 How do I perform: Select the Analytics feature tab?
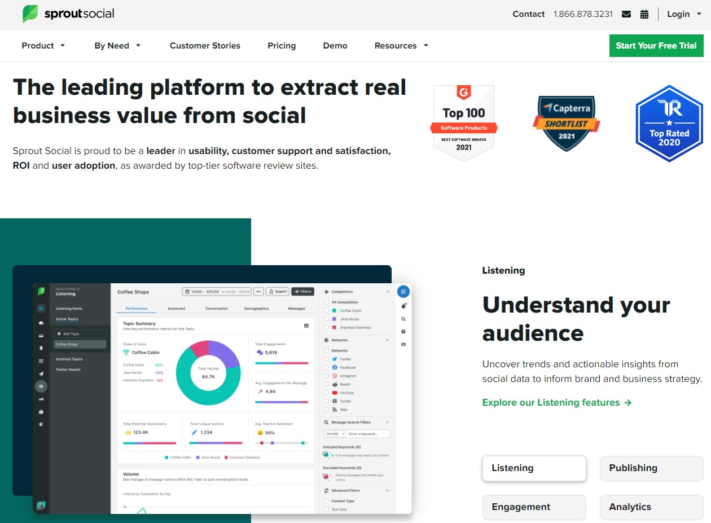[652, 507]
